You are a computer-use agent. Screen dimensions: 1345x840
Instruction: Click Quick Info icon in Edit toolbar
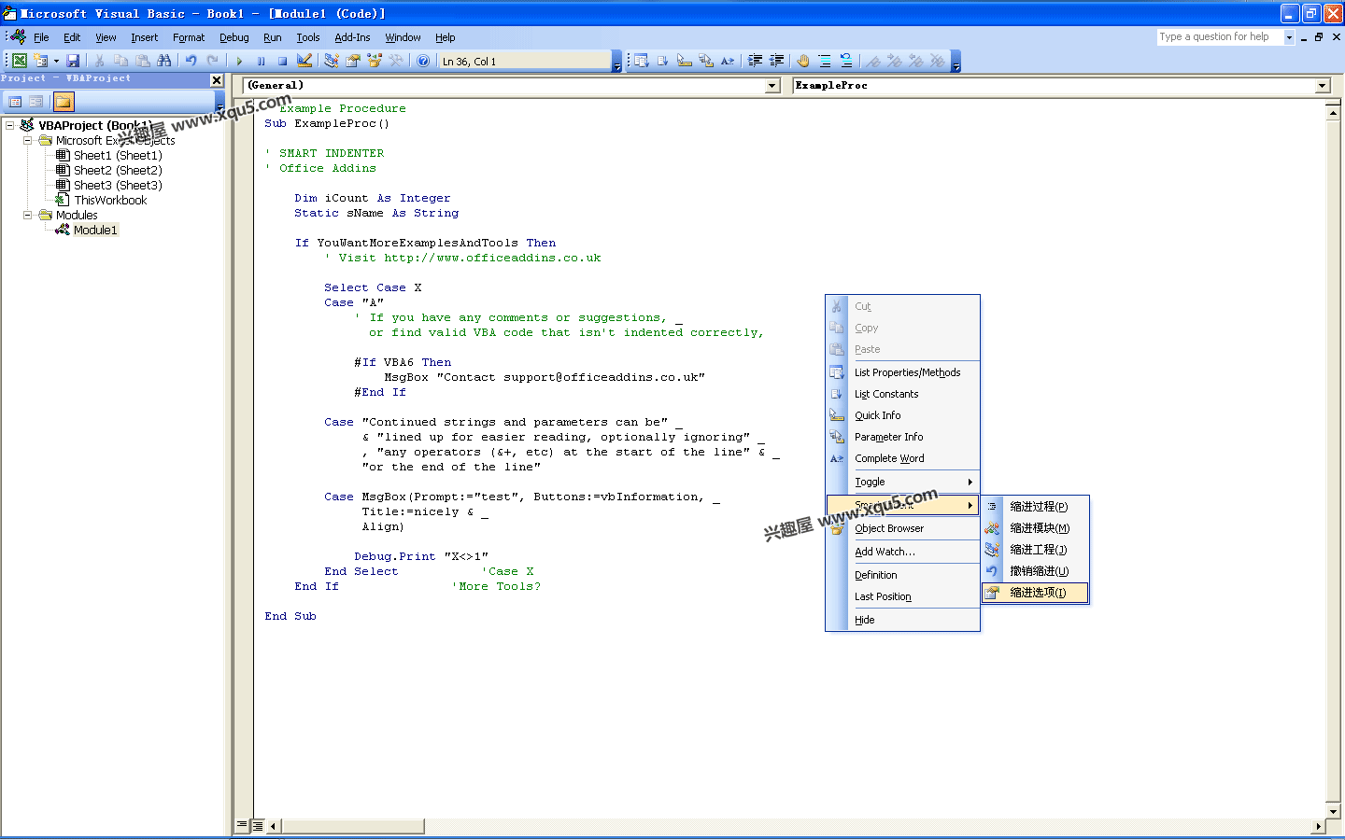pos(685,61)
